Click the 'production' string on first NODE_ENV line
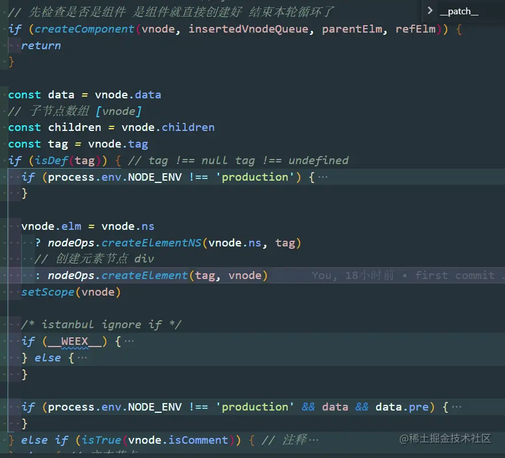This screenshot has width=505, height=458. (255, 177)
